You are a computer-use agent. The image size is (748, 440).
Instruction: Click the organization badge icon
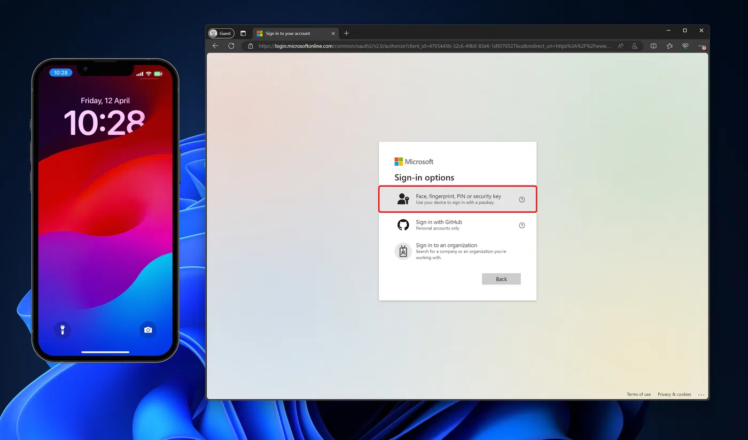(x=403, y=251)
